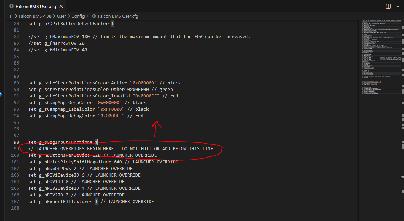
Task: Click line number 99 in gutter
Action: [16, 149]
